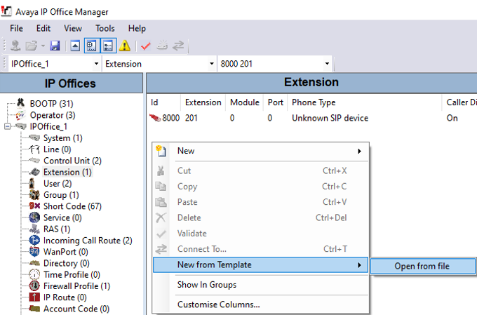Select Control Unit (2) in the tree
This screenshot has height=315, width=477.
point(72,161)
